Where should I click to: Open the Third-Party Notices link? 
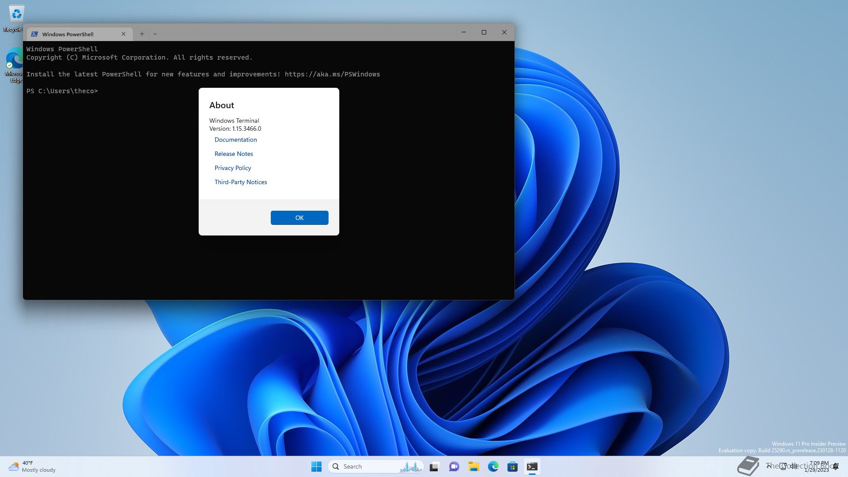(x=241, y=182)
